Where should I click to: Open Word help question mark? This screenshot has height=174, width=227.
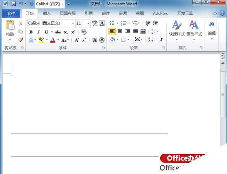pyautogui.click(x=222, y=13)
